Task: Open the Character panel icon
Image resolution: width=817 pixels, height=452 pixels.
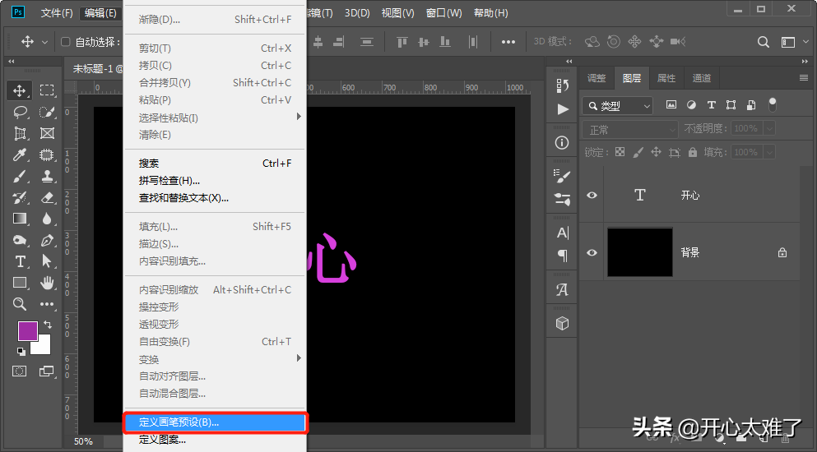Action: tap(562, 233)
